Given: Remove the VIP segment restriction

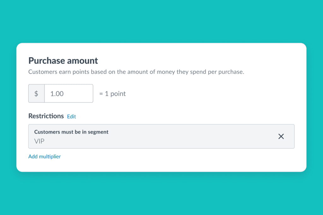Looking at the screenshot, I should 281,136.
